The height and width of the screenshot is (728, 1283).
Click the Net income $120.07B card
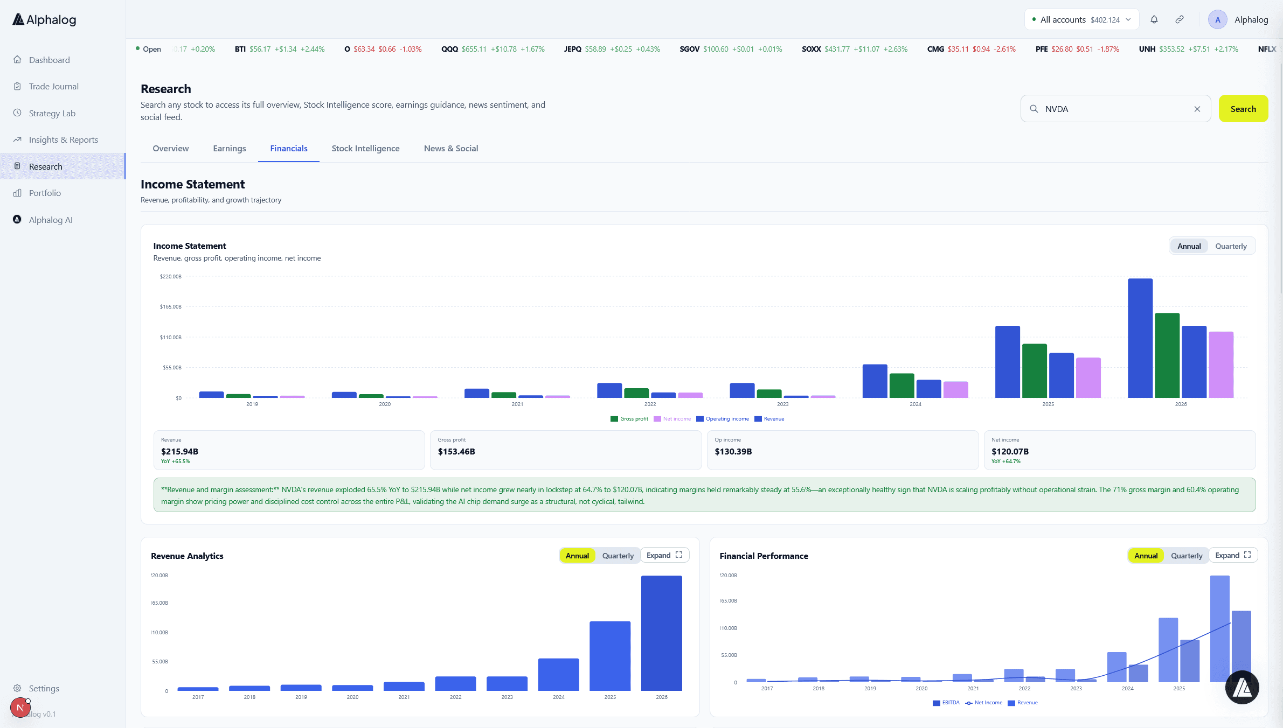1119,450
